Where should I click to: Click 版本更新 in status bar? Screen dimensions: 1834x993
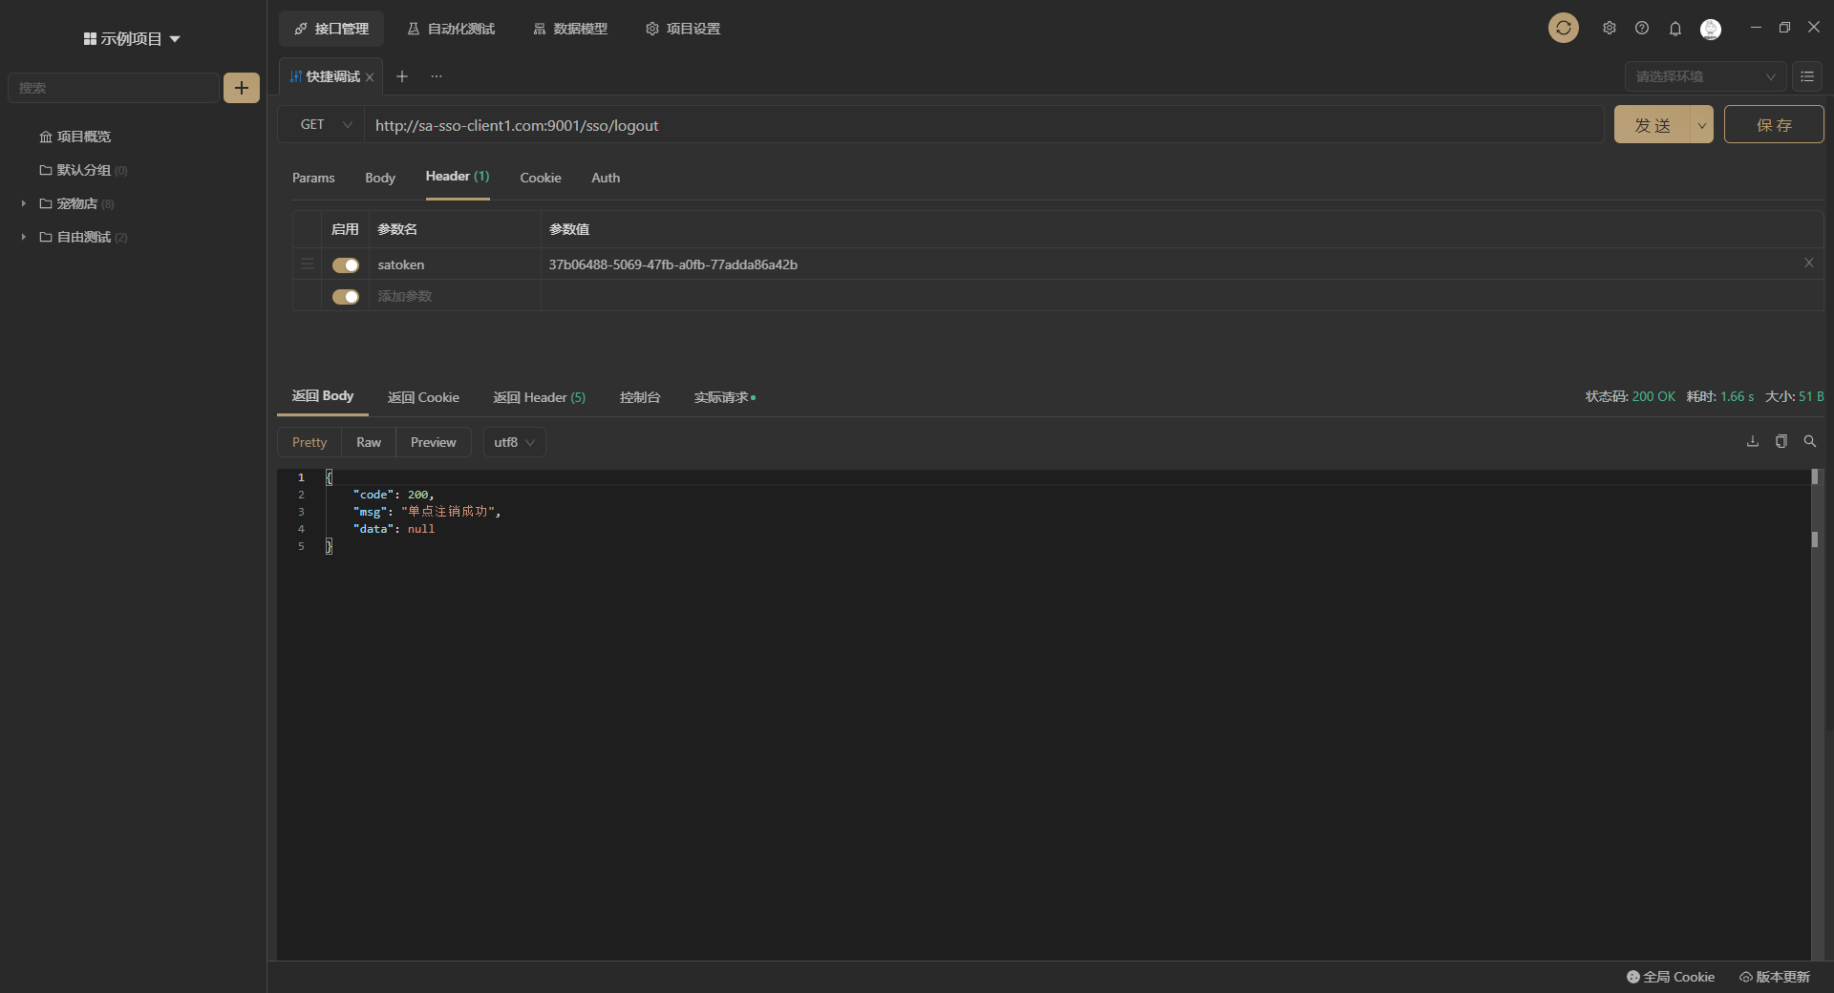point(1775,977)
